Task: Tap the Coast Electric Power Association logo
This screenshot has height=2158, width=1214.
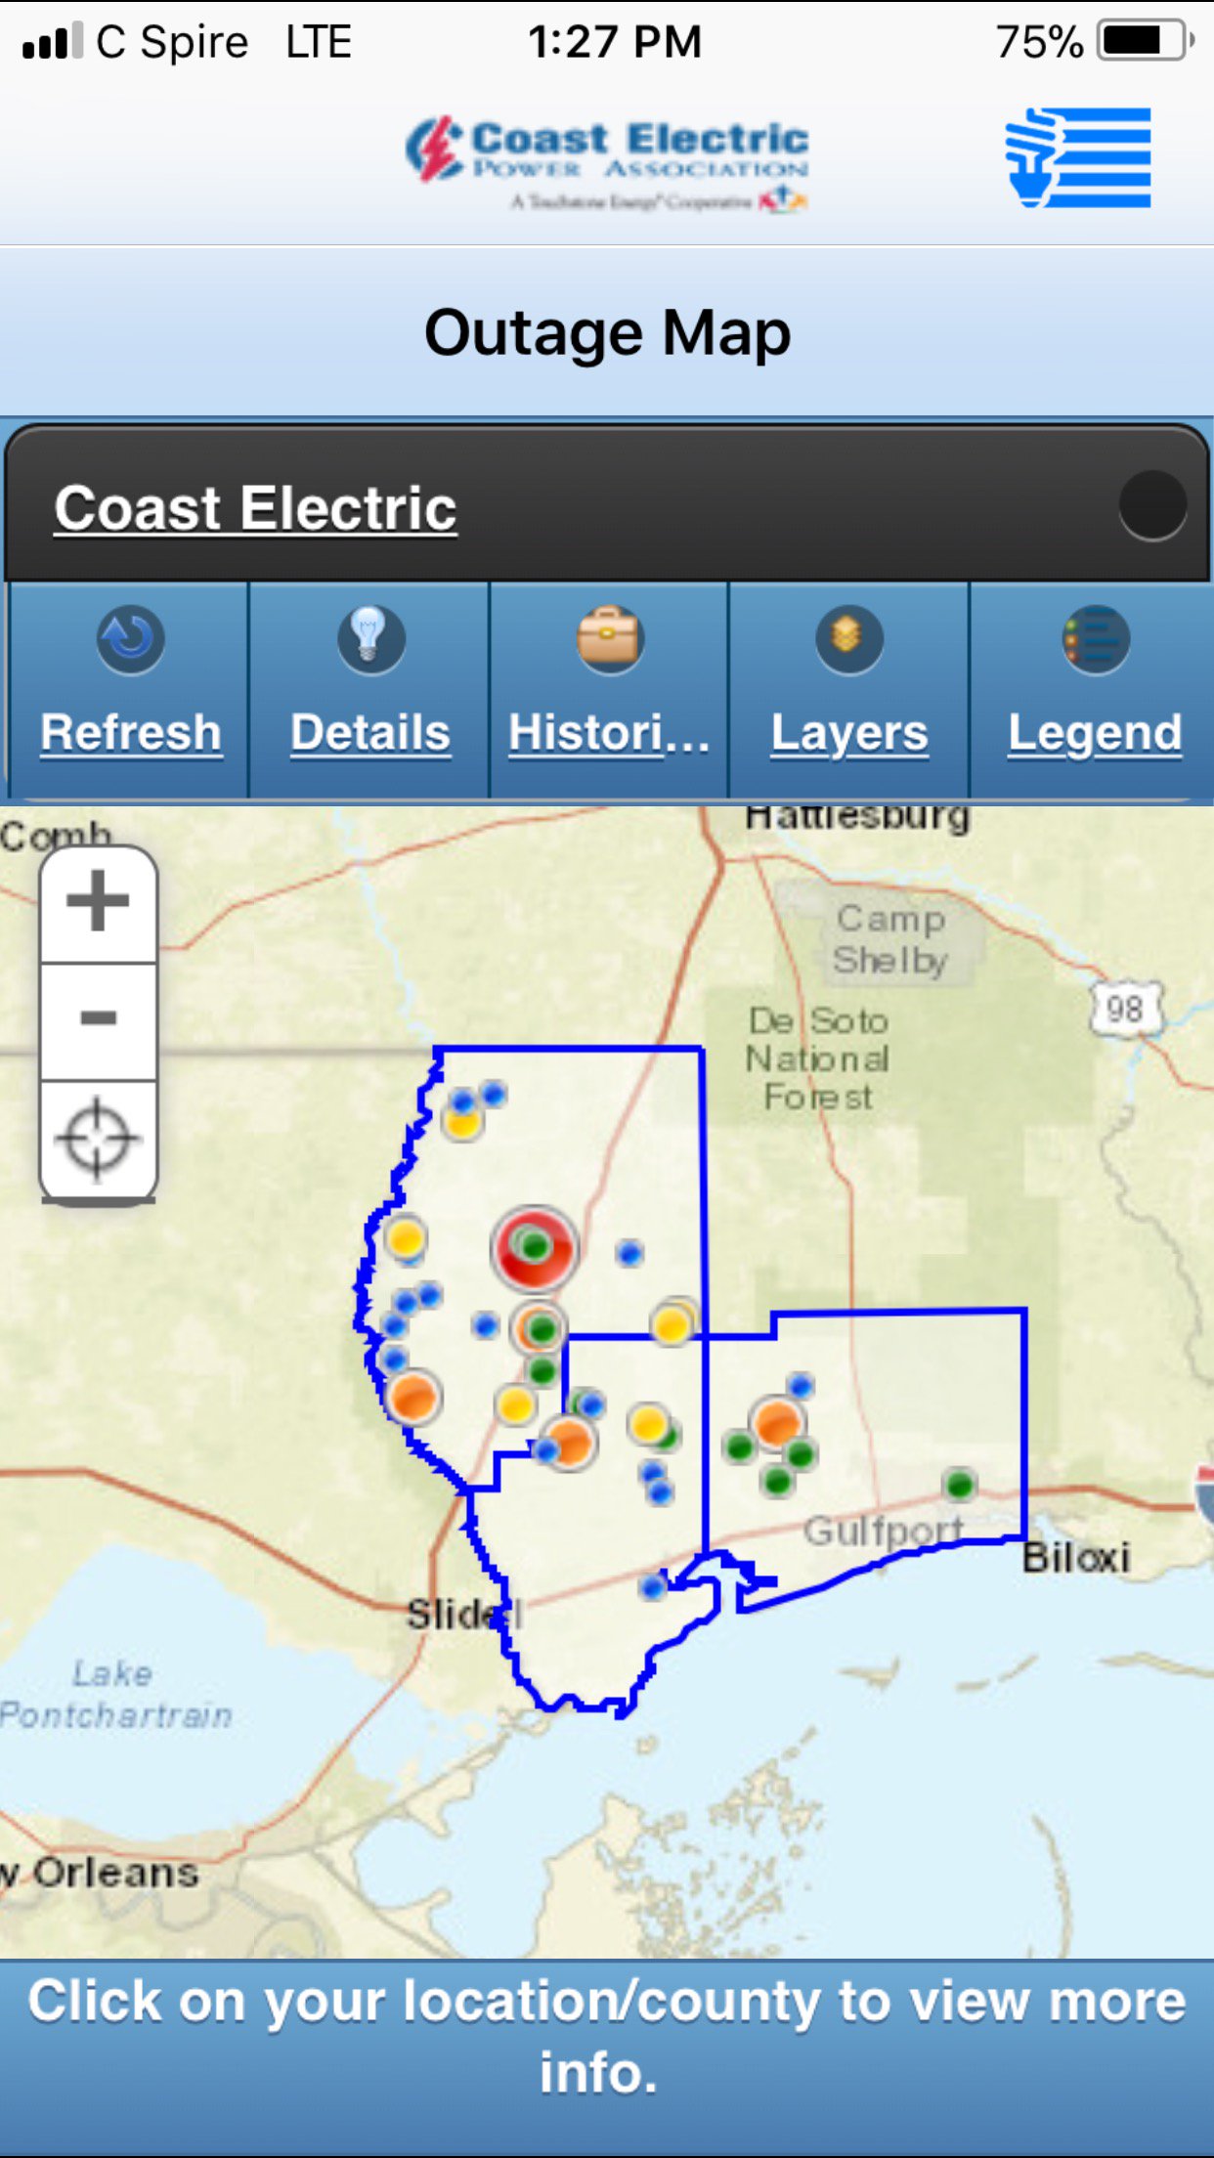Action: pyautogui.click(x=607, y=163)
